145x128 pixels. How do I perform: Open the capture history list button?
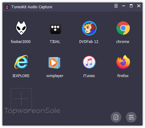click(x=131, y=117)
